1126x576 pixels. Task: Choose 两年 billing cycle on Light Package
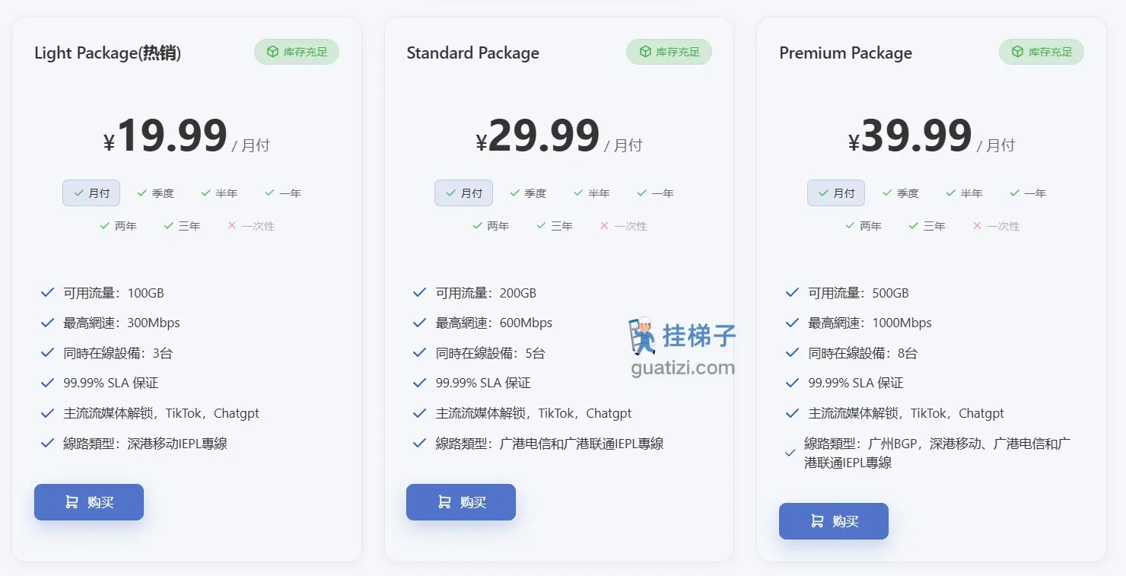pyautogui.click(x=119, y=226)
